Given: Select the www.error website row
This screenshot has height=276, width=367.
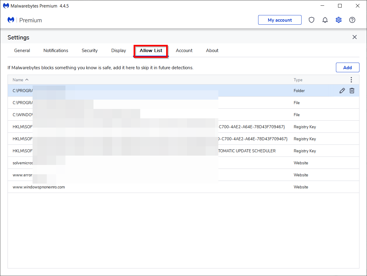Looking at the screenshot, I should click(183, 175).
